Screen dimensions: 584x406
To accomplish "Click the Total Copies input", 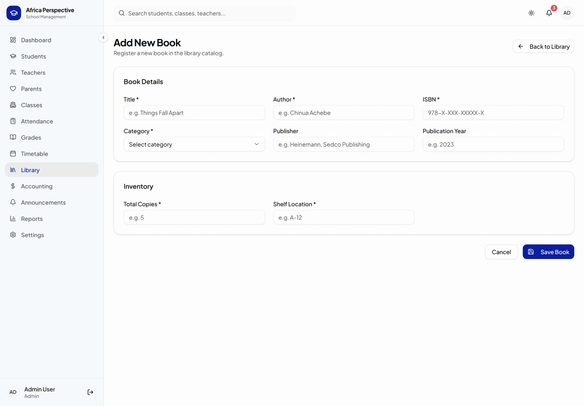I will click(x=194, y=217).
